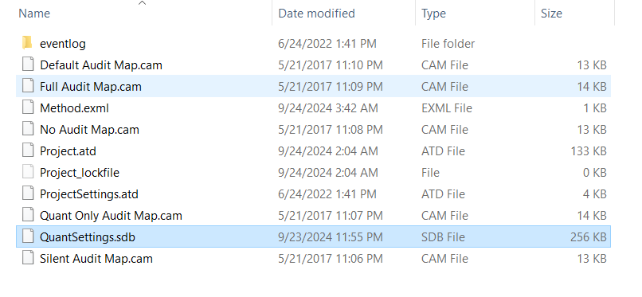642x297 pixels.
Task: Click the QuantSettings.sdb file icon
Action: click(x=27, y=236)
